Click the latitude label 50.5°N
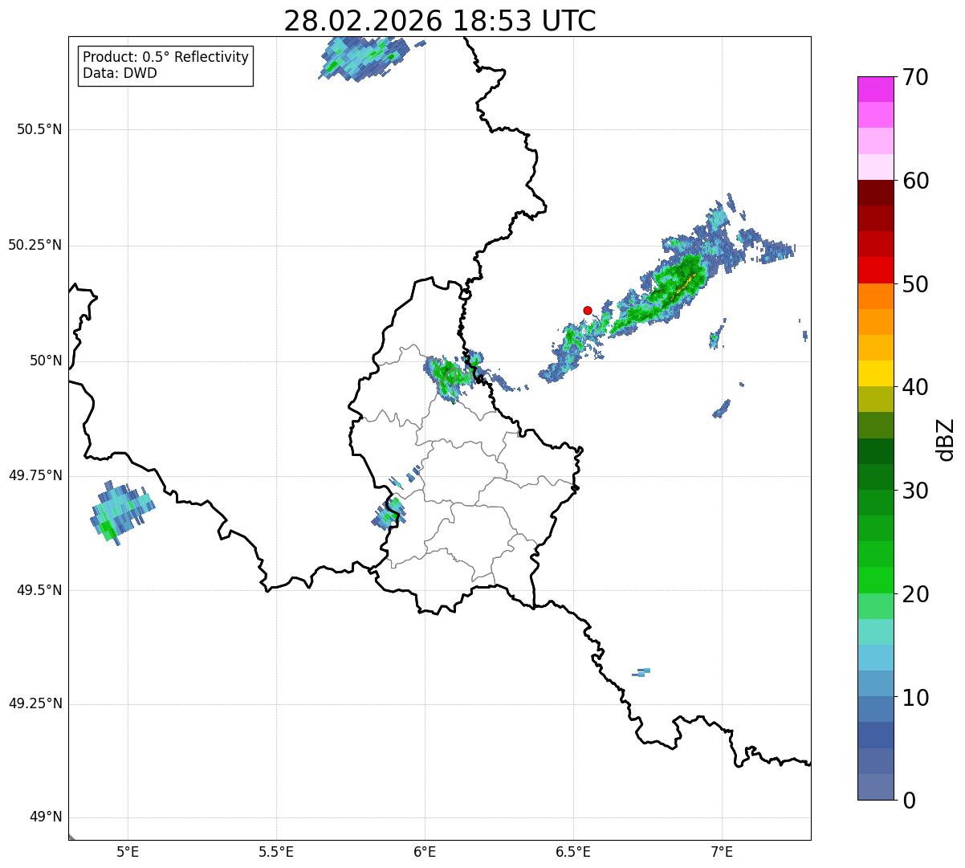 pyautogui.click(x=39, y=129)
